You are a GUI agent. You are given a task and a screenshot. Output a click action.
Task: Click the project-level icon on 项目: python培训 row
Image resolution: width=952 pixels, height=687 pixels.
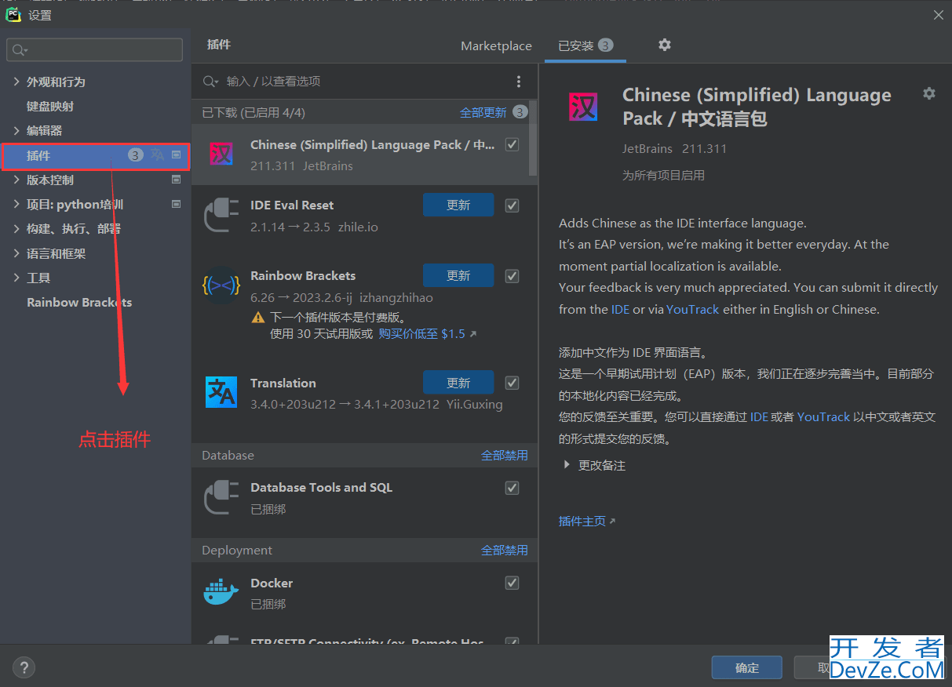[x=177, y=204]
